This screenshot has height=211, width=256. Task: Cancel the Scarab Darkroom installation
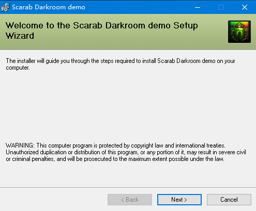pyautogui.click(x=229, y=200)
